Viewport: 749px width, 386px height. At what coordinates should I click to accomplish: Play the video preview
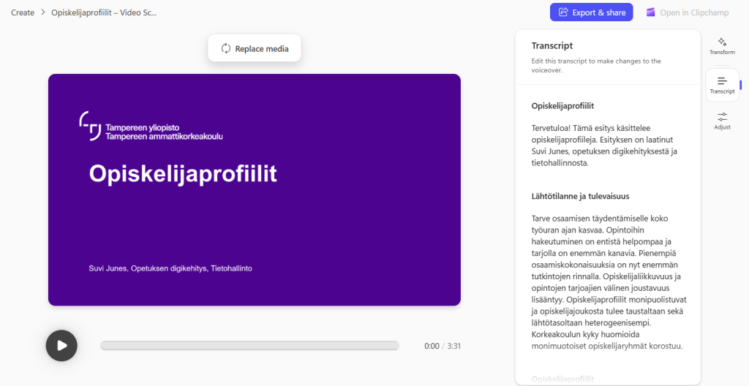[x=61, y=345]
